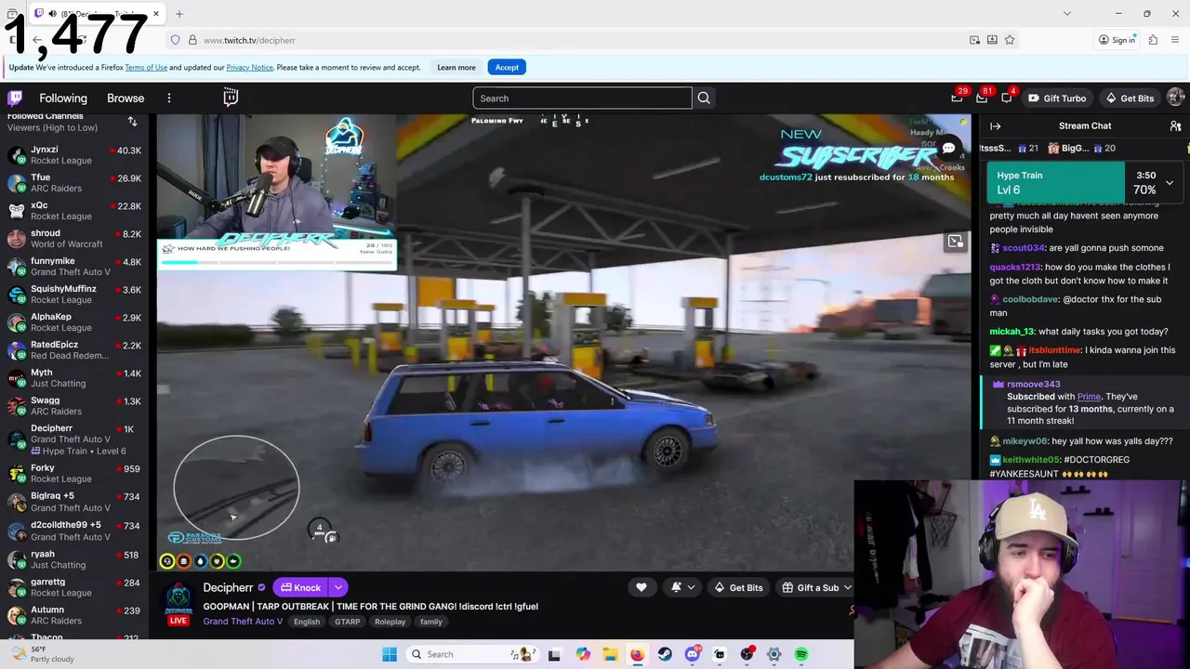1190x669 pixels.
Task: Open the Twitch home logo
Action: (15, 98)
